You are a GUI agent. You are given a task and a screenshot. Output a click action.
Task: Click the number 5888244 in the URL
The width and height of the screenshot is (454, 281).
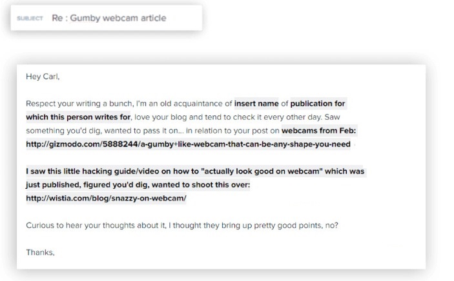coord(120,144)
